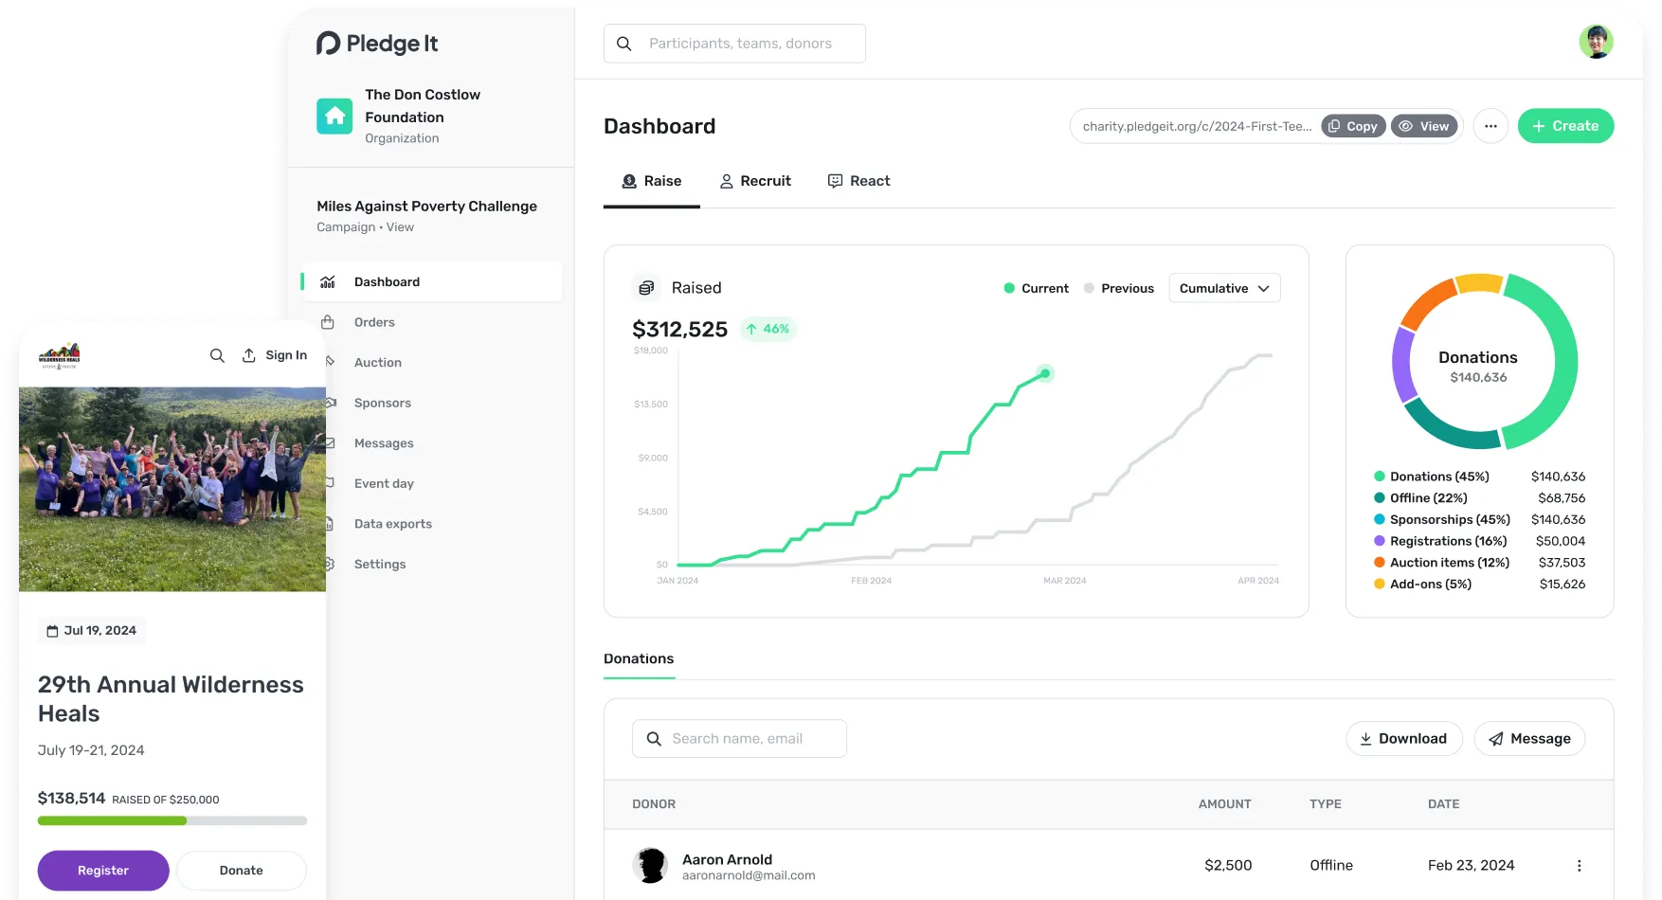The width and height of the screenshot is (1662, 900).
Task: Open the Cumulative dropdown
Action: pyautogui.click(x=1224, y=288)
